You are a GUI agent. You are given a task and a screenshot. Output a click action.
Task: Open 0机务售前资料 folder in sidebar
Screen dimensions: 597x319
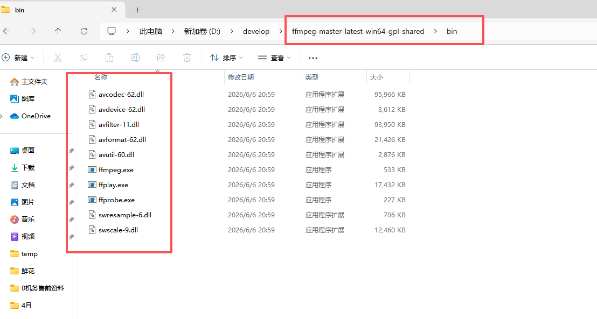[37, 288]
